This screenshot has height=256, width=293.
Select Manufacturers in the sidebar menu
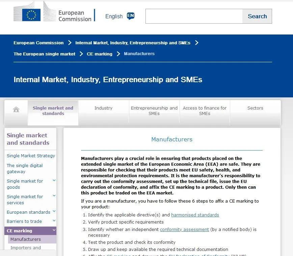click(26, 239)
